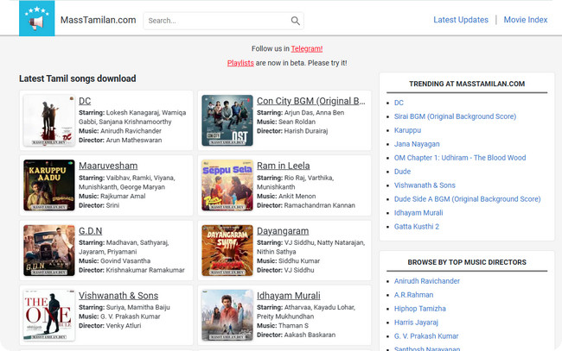
Task: Click text 'Music: Anirudh Ravichander' in DC card
Action: (120, 131)
